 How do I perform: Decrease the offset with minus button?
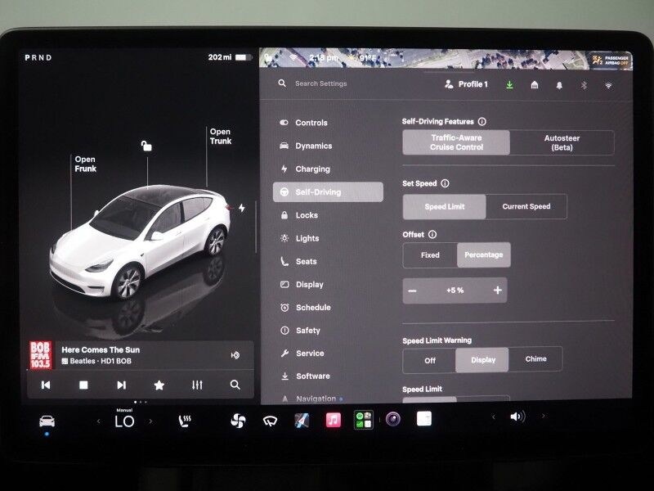tap(413, 291)
